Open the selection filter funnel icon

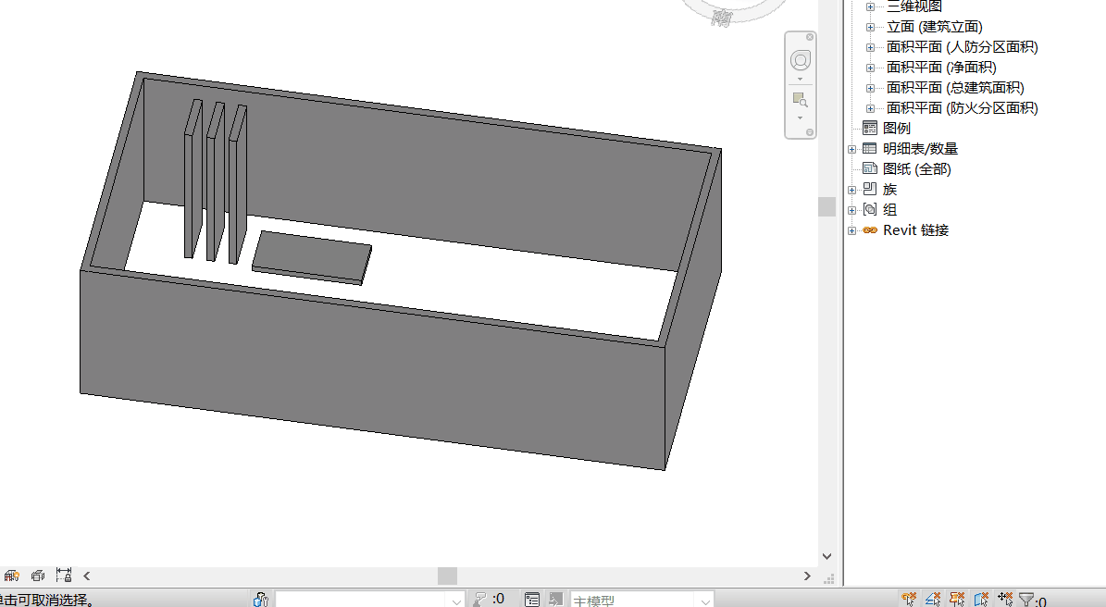[1026, 600]
